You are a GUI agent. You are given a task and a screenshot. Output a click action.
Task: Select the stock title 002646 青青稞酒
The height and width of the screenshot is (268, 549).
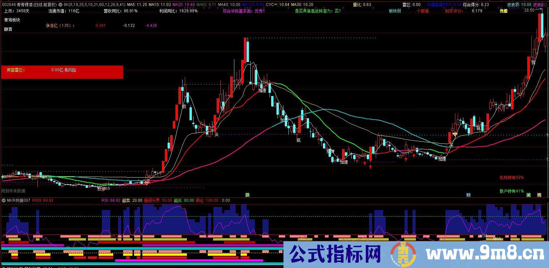pyautogui.click(x=17, y=5)
